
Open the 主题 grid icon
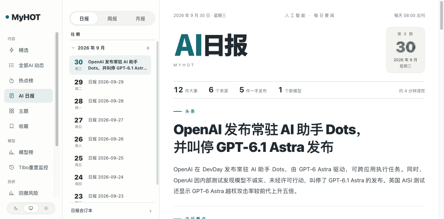(x=11, y=111)
